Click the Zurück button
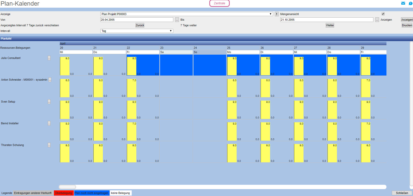The height and width of the screenshot is (196, 413). 140,25
